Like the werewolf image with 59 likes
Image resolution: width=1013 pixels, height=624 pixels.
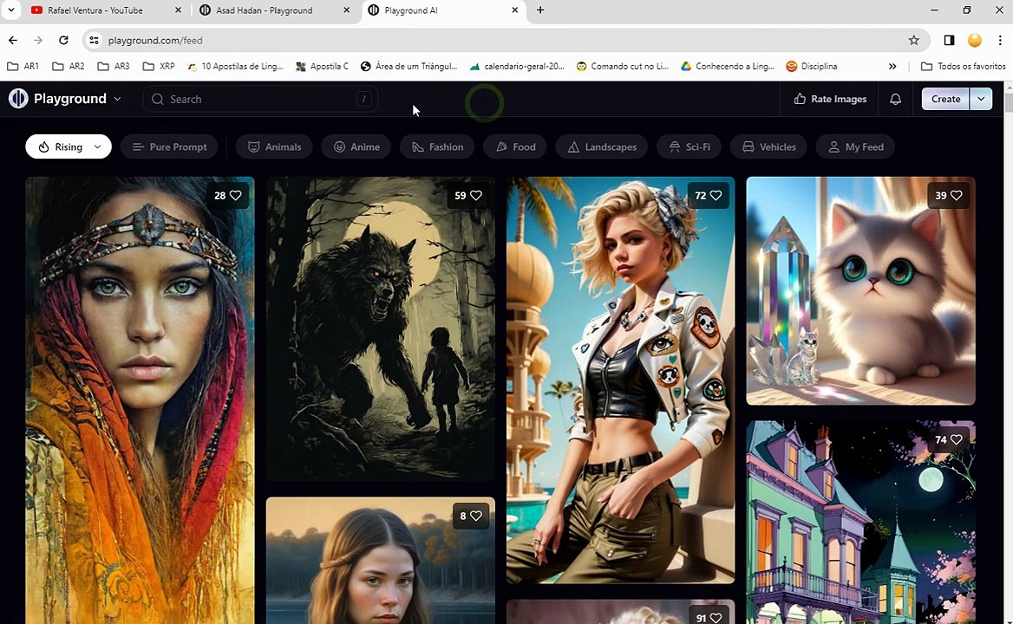(x=468, y=195)
